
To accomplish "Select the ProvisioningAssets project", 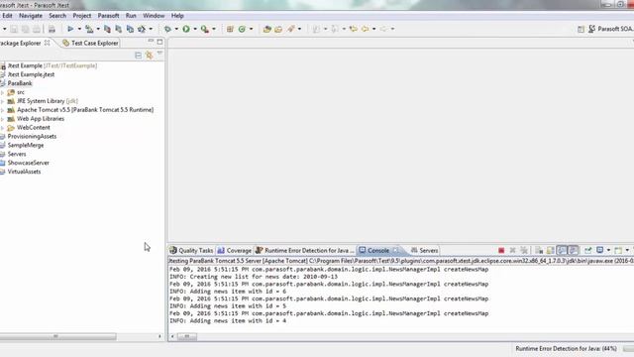I will (x=32, y=137).
